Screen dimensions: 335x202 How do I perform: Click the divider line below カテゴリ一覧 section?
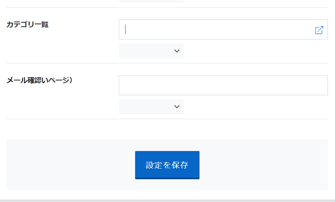[x=167, y=63]
